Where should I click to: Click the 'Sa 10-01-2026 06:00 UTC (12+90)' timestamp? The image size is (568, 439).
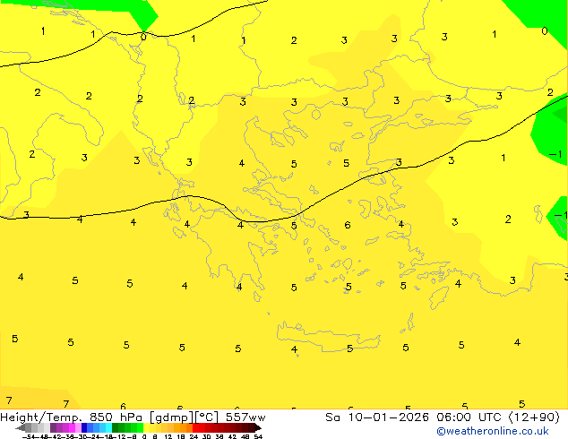443,417
